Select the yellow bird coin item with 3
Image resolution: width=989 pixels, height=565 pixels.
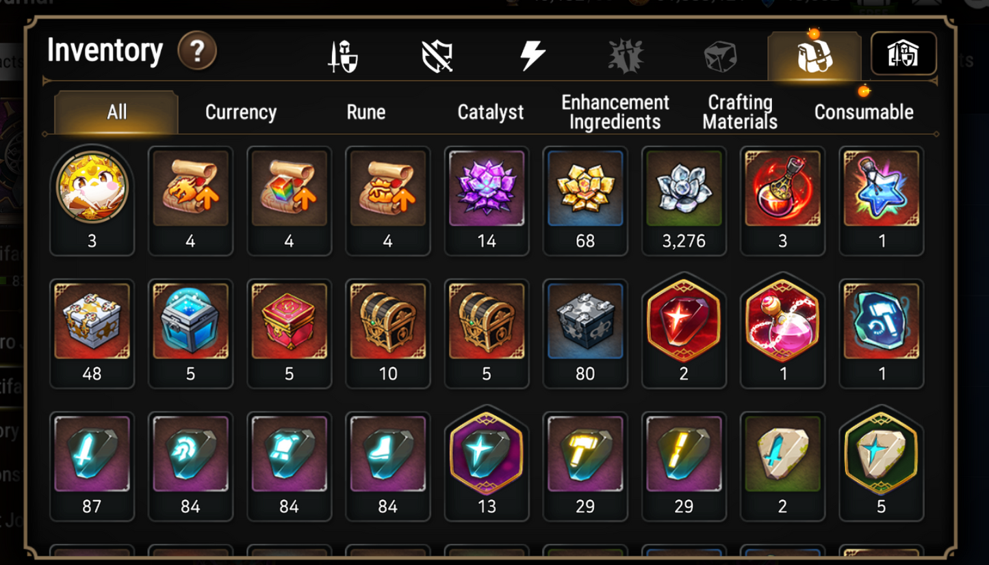tap(92, 200)
